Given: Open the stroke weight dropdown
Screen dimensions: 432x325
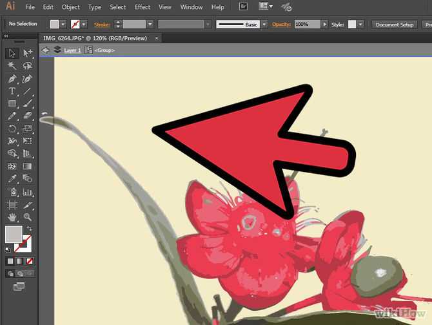Looking at the screenshot, I should coord(150,25).
